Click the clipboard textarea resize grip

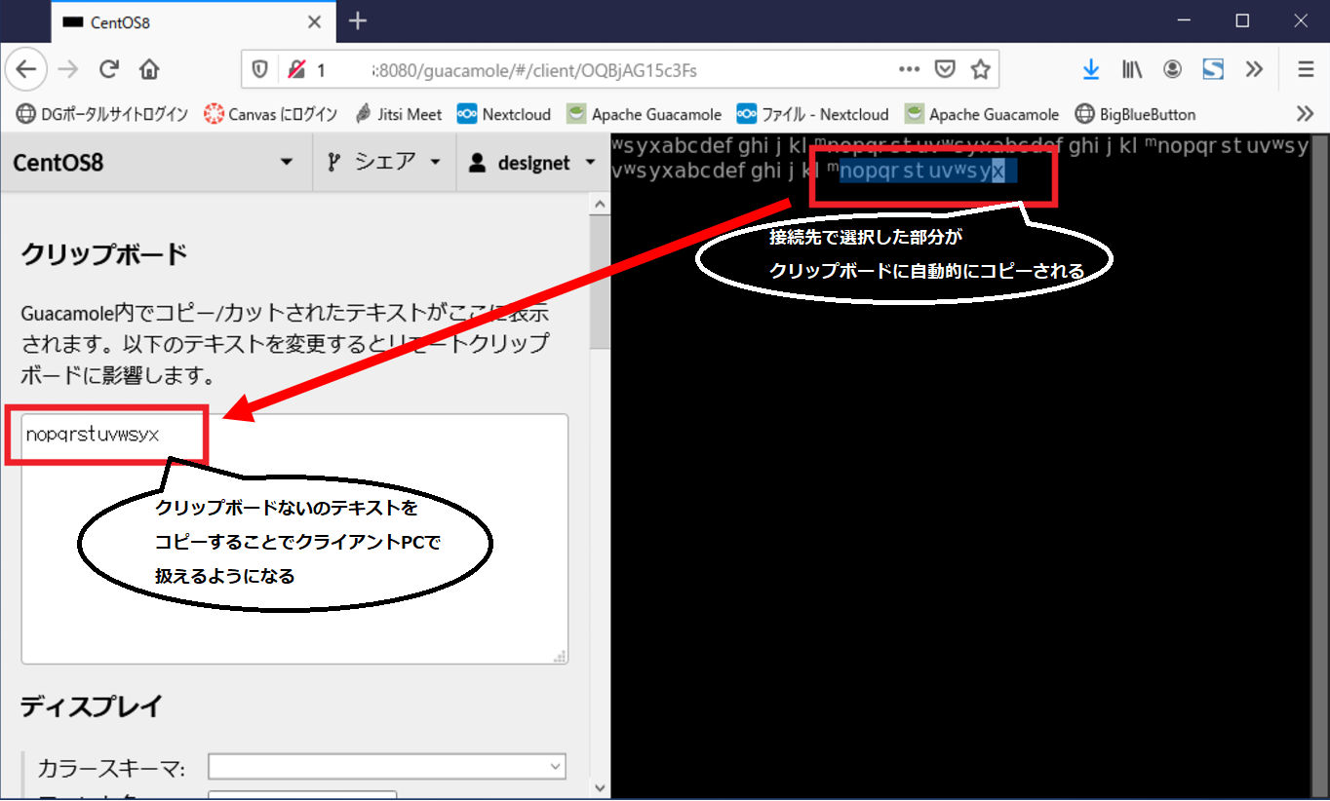coord(561,656)
